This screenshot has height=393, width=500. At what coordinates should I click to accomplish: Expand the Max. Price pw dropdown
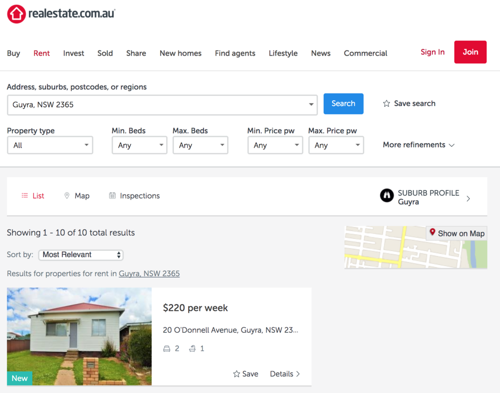coord(336,145)
